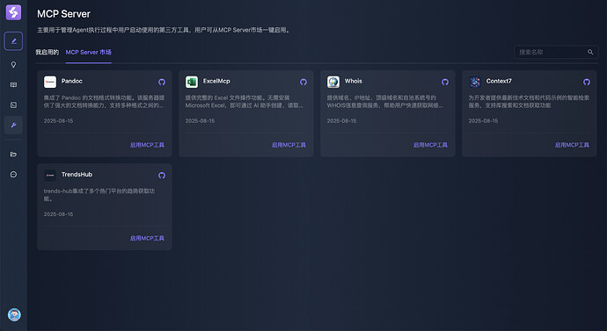Image resolution: width=607 pixels, height=331 pixels.
Task: Select the MCP Server 市场 tab
Action: 89,52
